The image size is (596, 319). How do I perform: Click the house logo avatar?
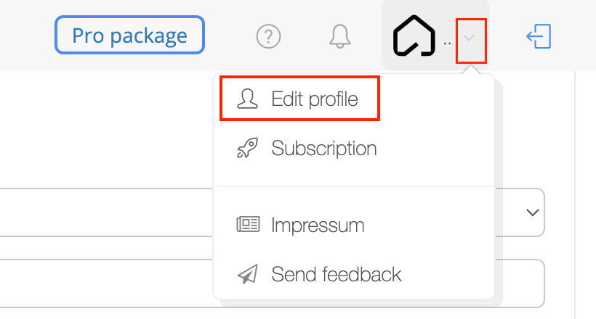pos(414,36)
